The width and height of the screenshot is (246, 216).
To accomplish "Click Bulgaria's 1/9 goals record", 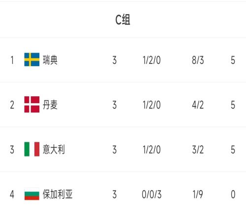I will pos(198,194).
